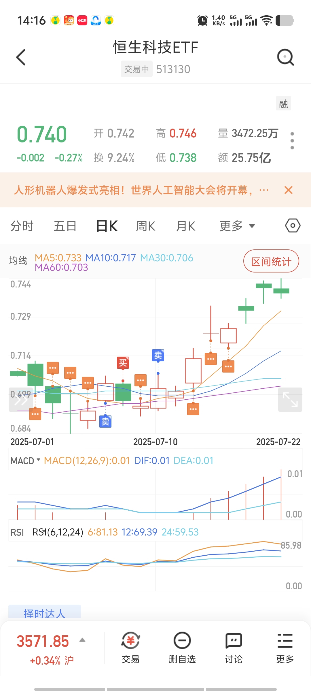Open the bottom 更多 menu icon
The height and width of the screenshot is (692, 311).
tap(285, 648)
